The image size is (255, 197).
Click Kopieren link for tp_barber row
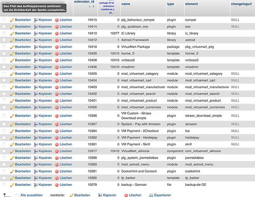45,178
